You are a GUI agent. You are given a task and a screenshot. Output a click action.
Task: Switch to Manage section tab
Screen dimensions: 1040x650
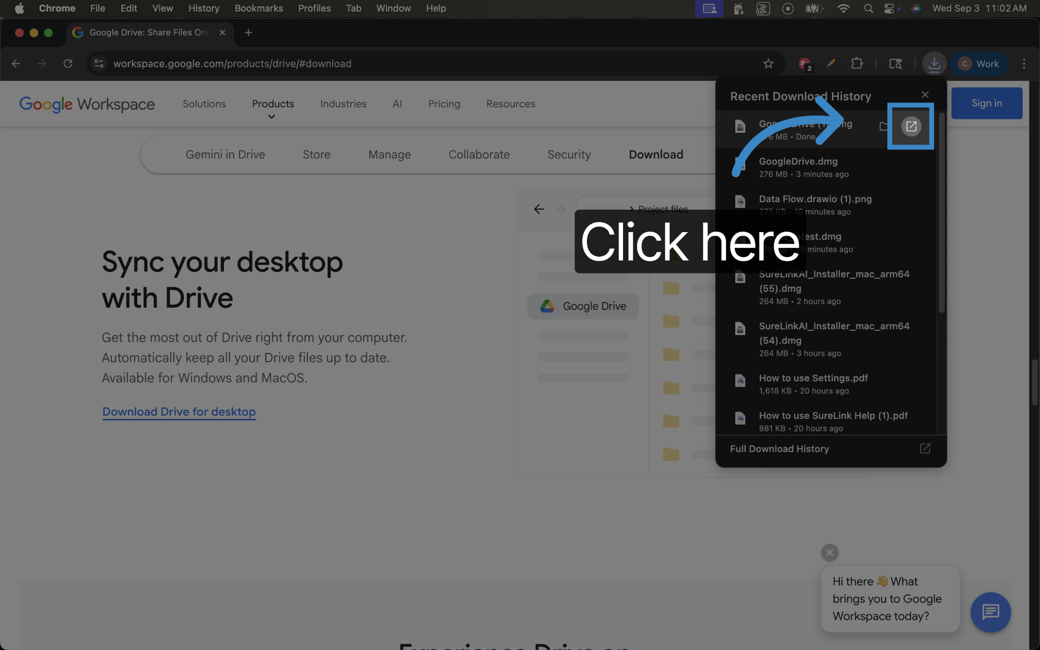coord(390,155)
